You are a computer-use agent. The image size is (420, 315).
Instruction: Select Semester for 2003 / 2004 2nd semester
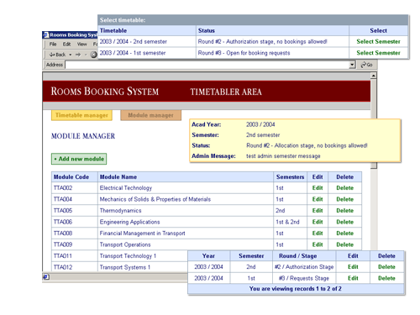pyautogui.click(x=378, y=41)
